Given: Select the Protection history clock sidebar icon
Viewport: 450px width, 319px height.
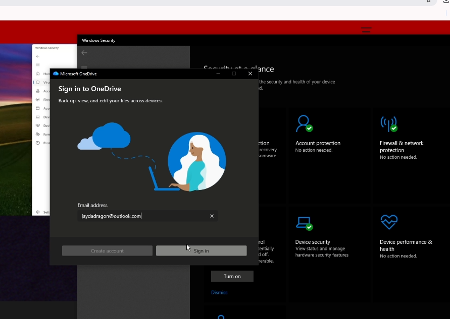Looking at the screenshot, I should pos(37,143).
